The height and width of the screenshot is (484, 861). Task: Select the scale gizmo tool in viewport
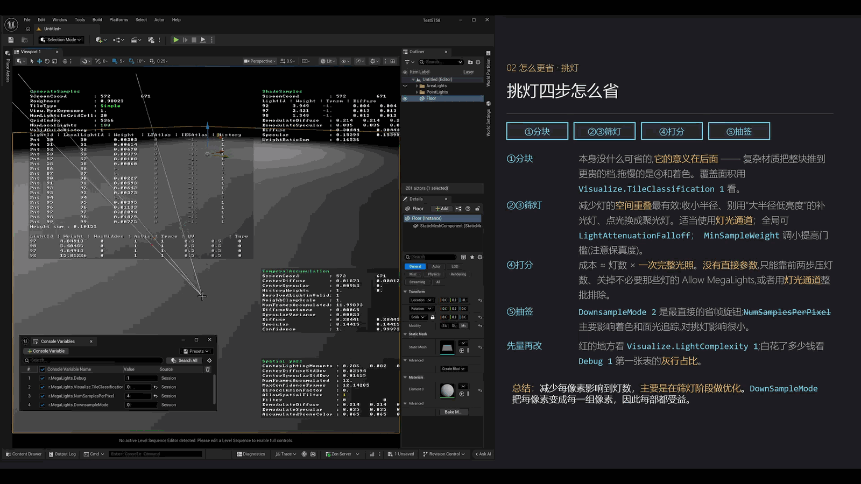click(x=54, y=61)
